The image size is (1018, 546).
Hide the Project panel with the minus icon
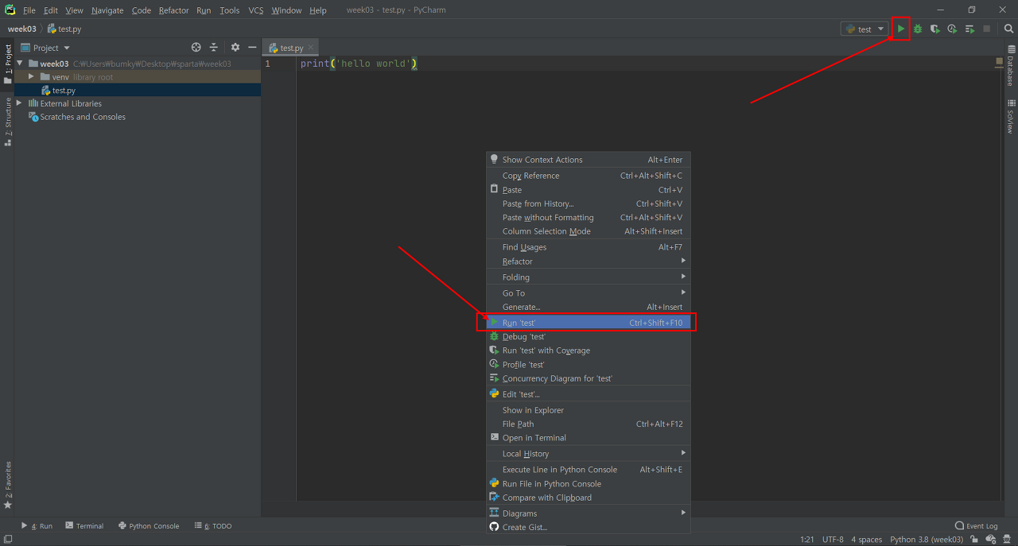point(252,48)
